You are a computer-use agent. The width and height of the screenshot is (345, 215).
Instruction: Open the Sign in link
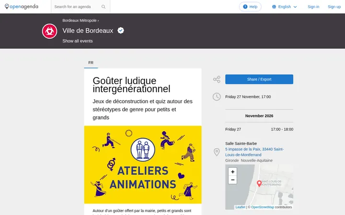pos(313,7)
